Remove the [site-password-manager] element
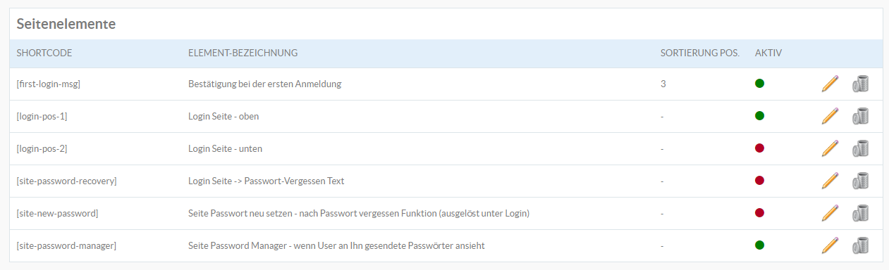This screenshot has height=270, width=889. point(860,245)
